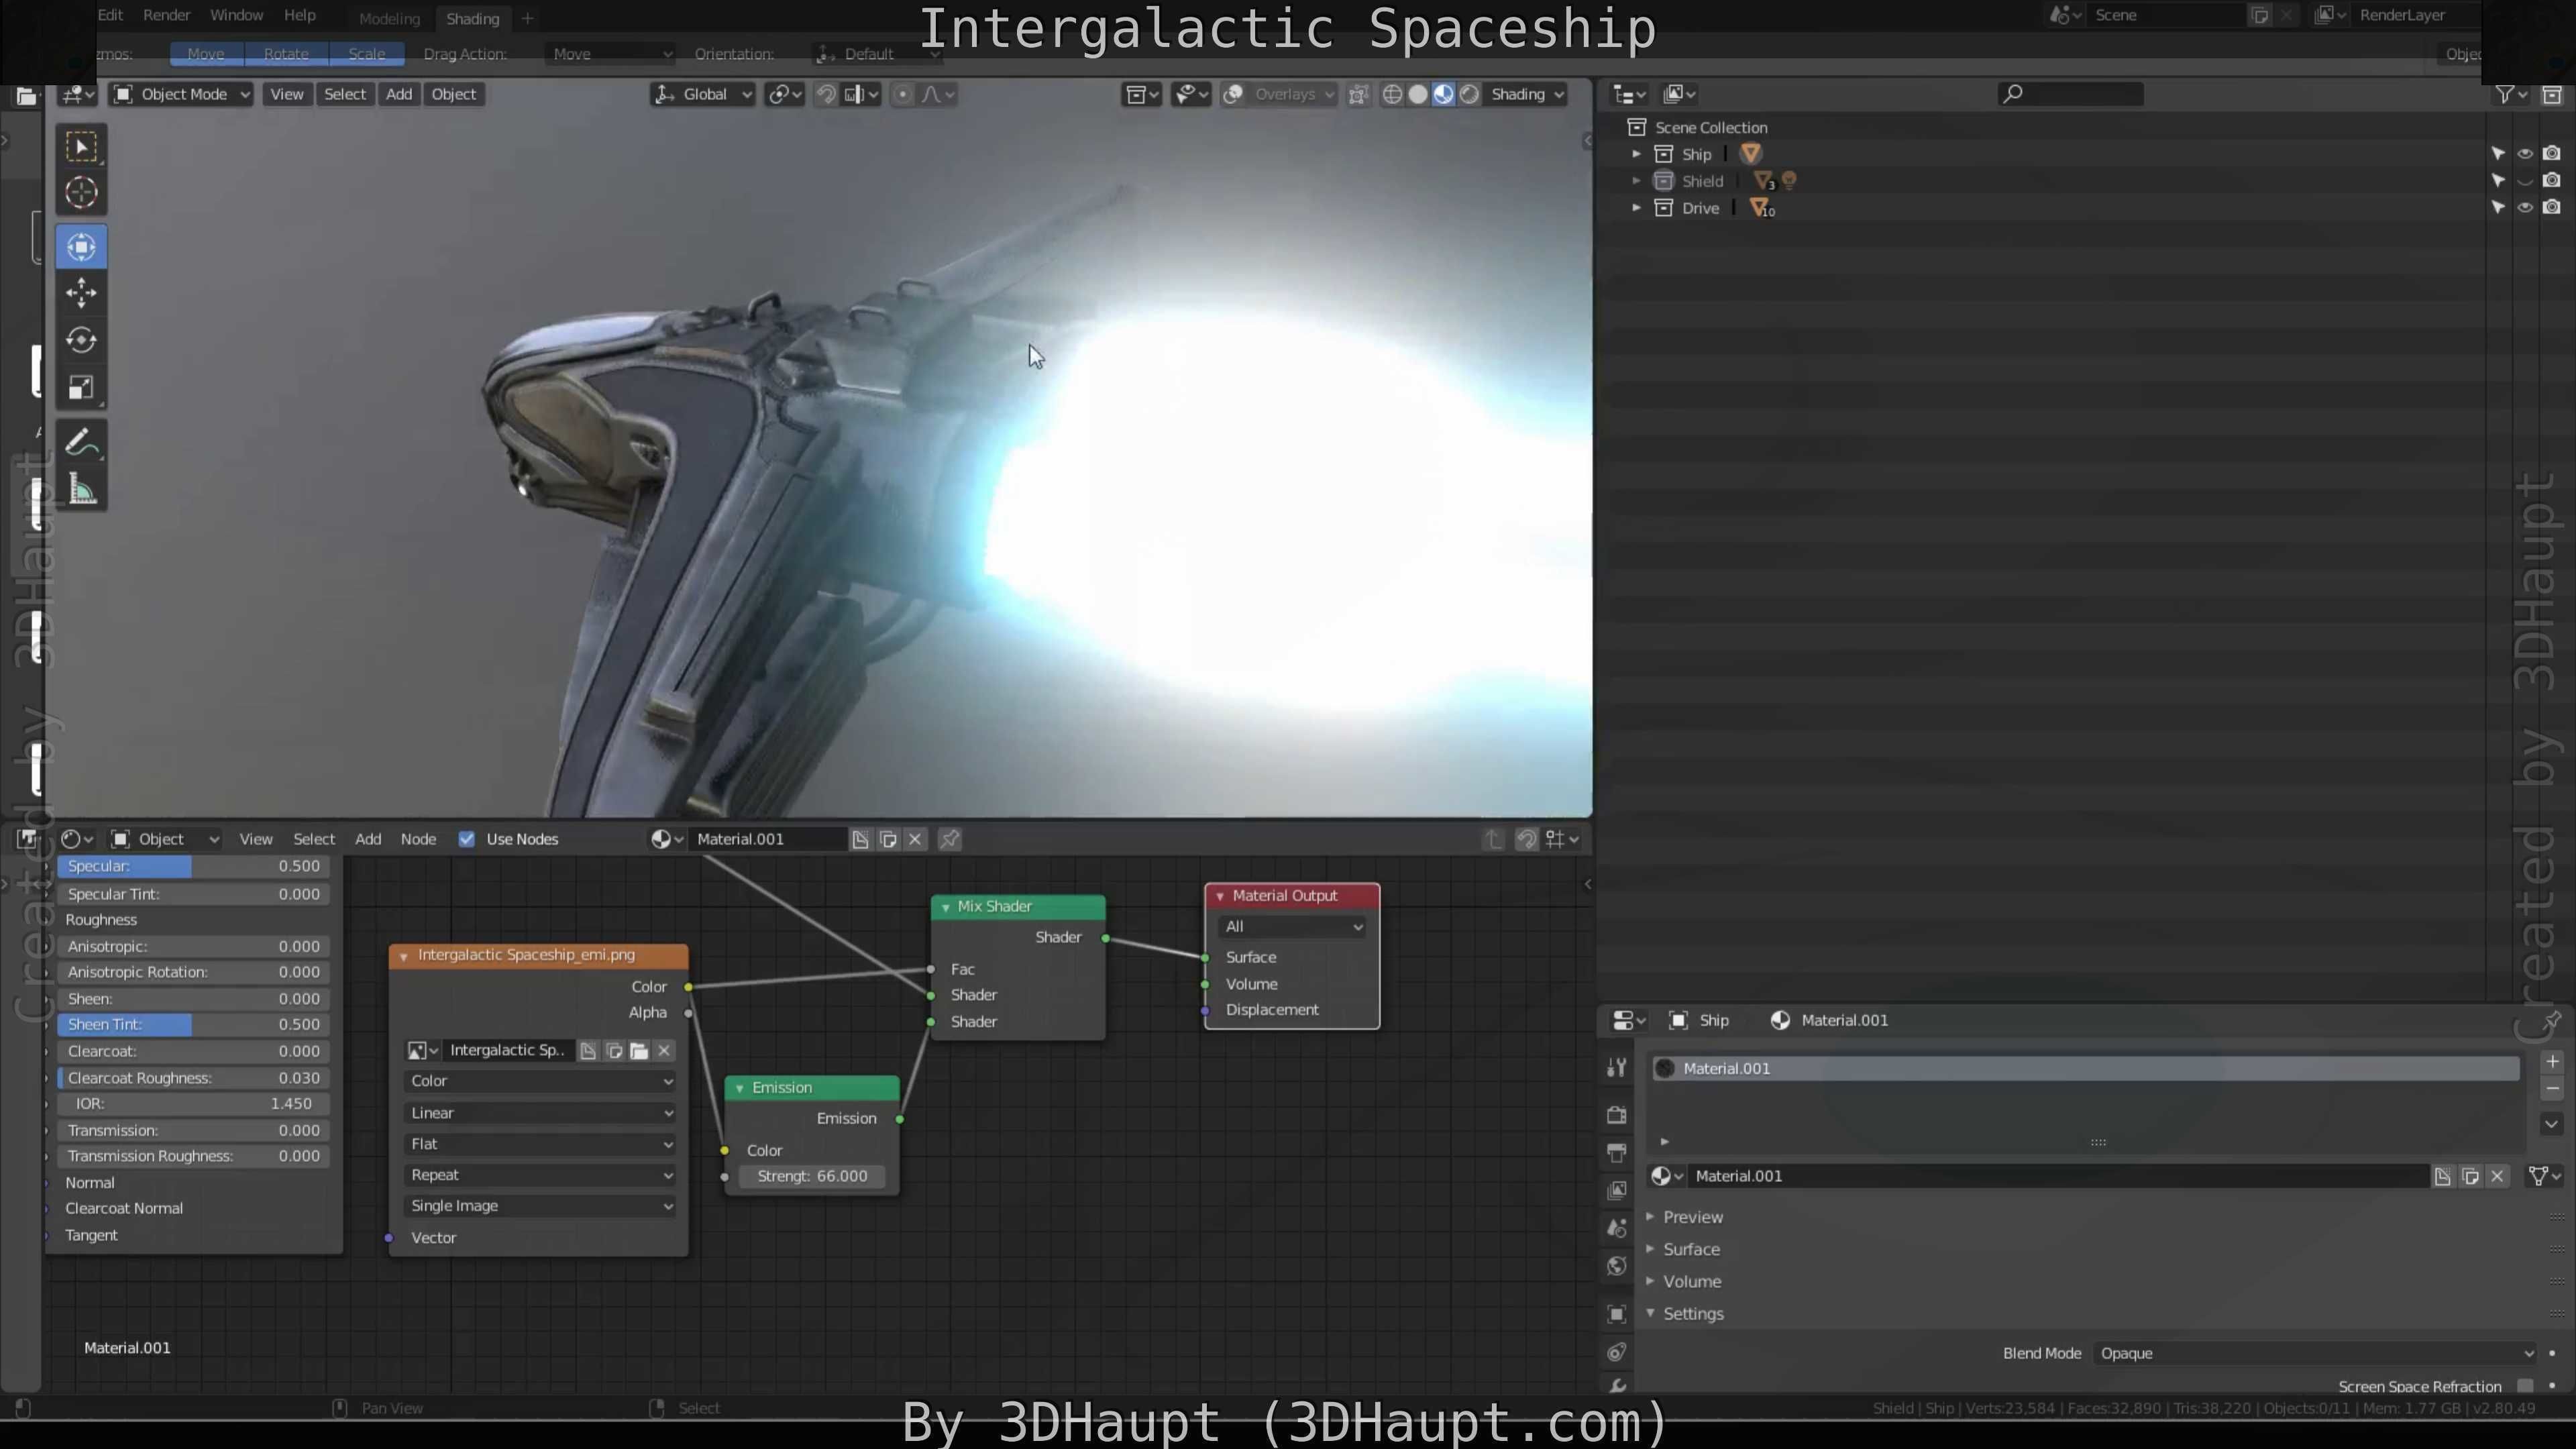Activate the Rotate tool icon
This screenshot has height=1449, width=2576.
81,340
